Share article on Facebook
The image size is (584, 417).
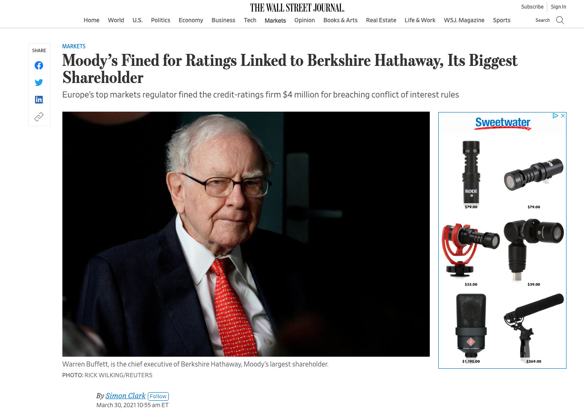coord(39,65)
